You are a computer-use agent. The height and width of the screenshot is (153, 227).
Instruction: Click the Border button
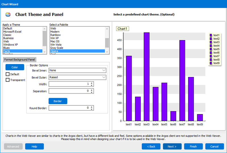(x=58, y=101)
